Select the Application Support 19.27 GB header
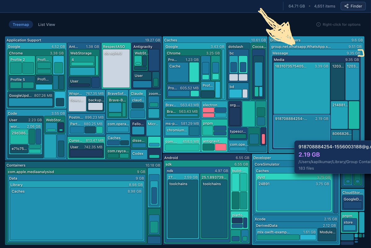 click(83, 40)
